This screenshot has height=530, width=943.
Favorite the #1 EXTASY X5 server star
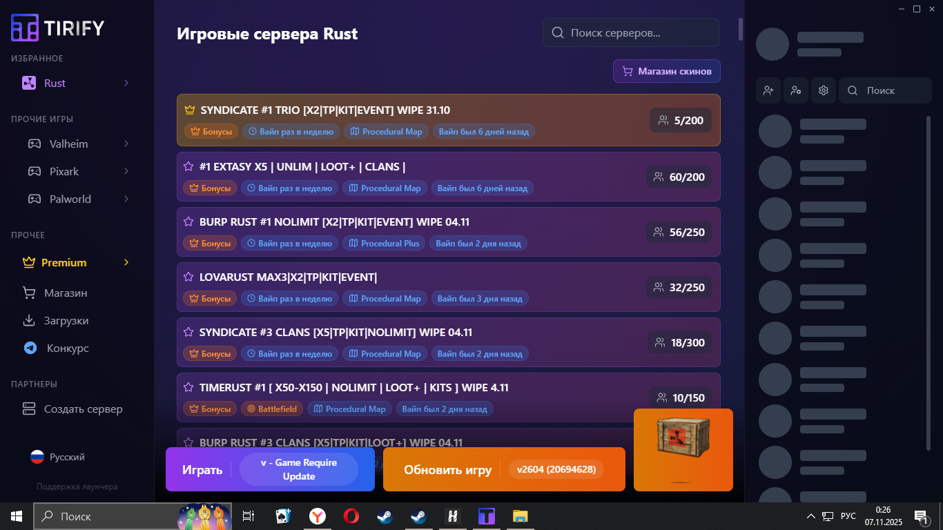click(188, 166)
